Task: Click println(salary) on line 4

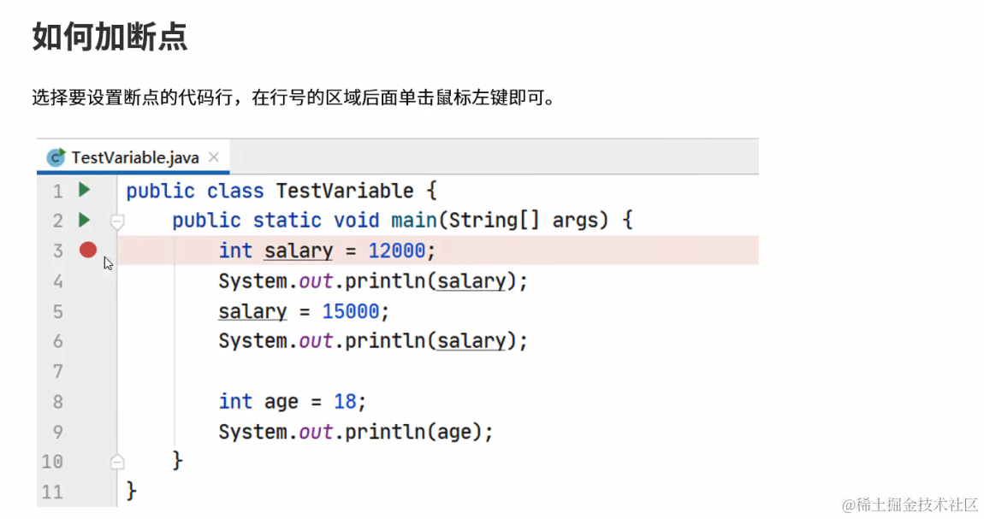Action: point(436,281)
